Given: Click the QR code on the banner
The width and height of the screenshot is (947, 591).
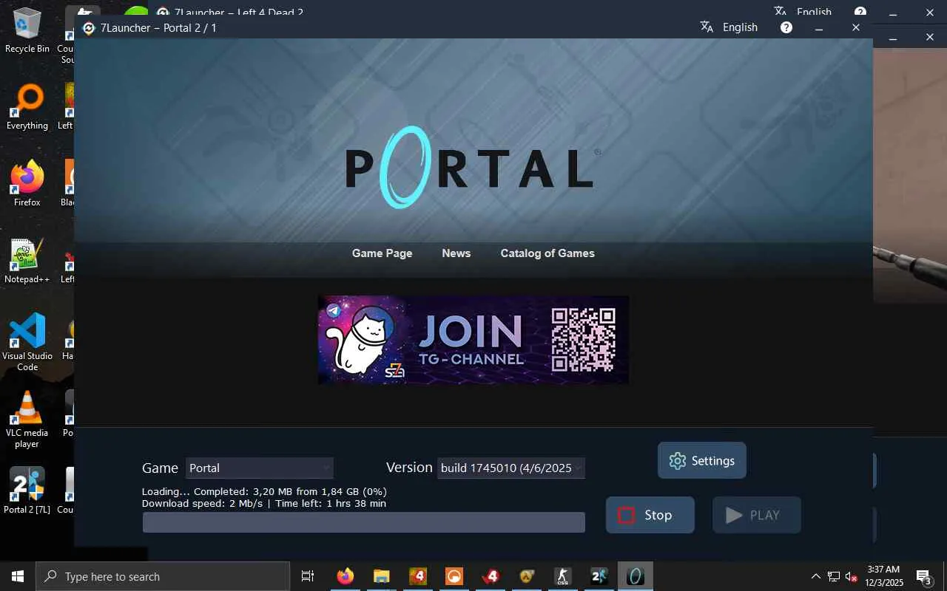Looking at the screenshot, I should coord(583,339).
